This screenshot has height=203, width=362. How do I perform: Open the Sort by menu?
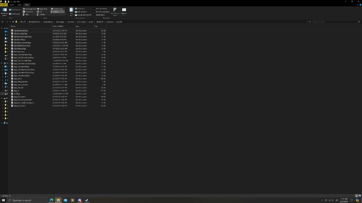point(71,12)
